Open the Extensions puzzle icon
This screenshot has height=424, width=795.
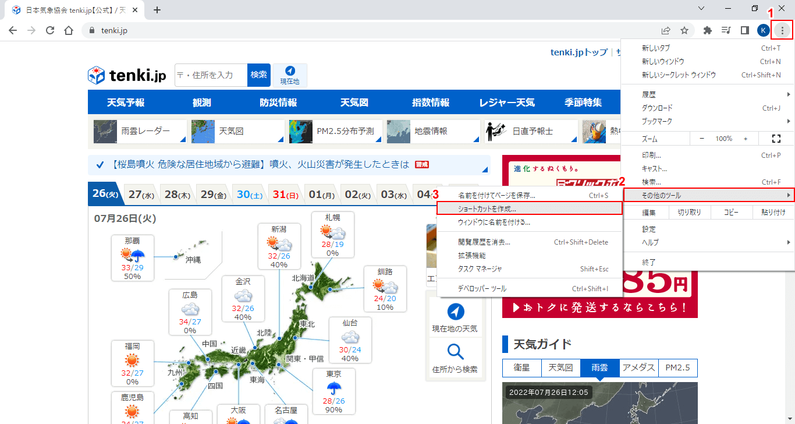pyautogui.click(x=708, y=30)
